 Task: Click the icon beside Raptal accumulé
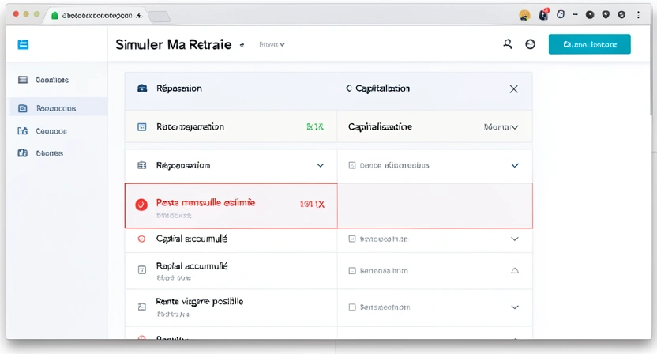point(142,270)
